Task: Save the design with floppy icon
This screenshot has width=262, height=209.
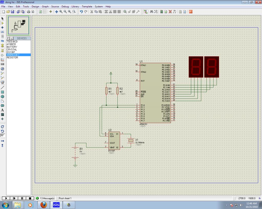Action: tap(13, 12)
